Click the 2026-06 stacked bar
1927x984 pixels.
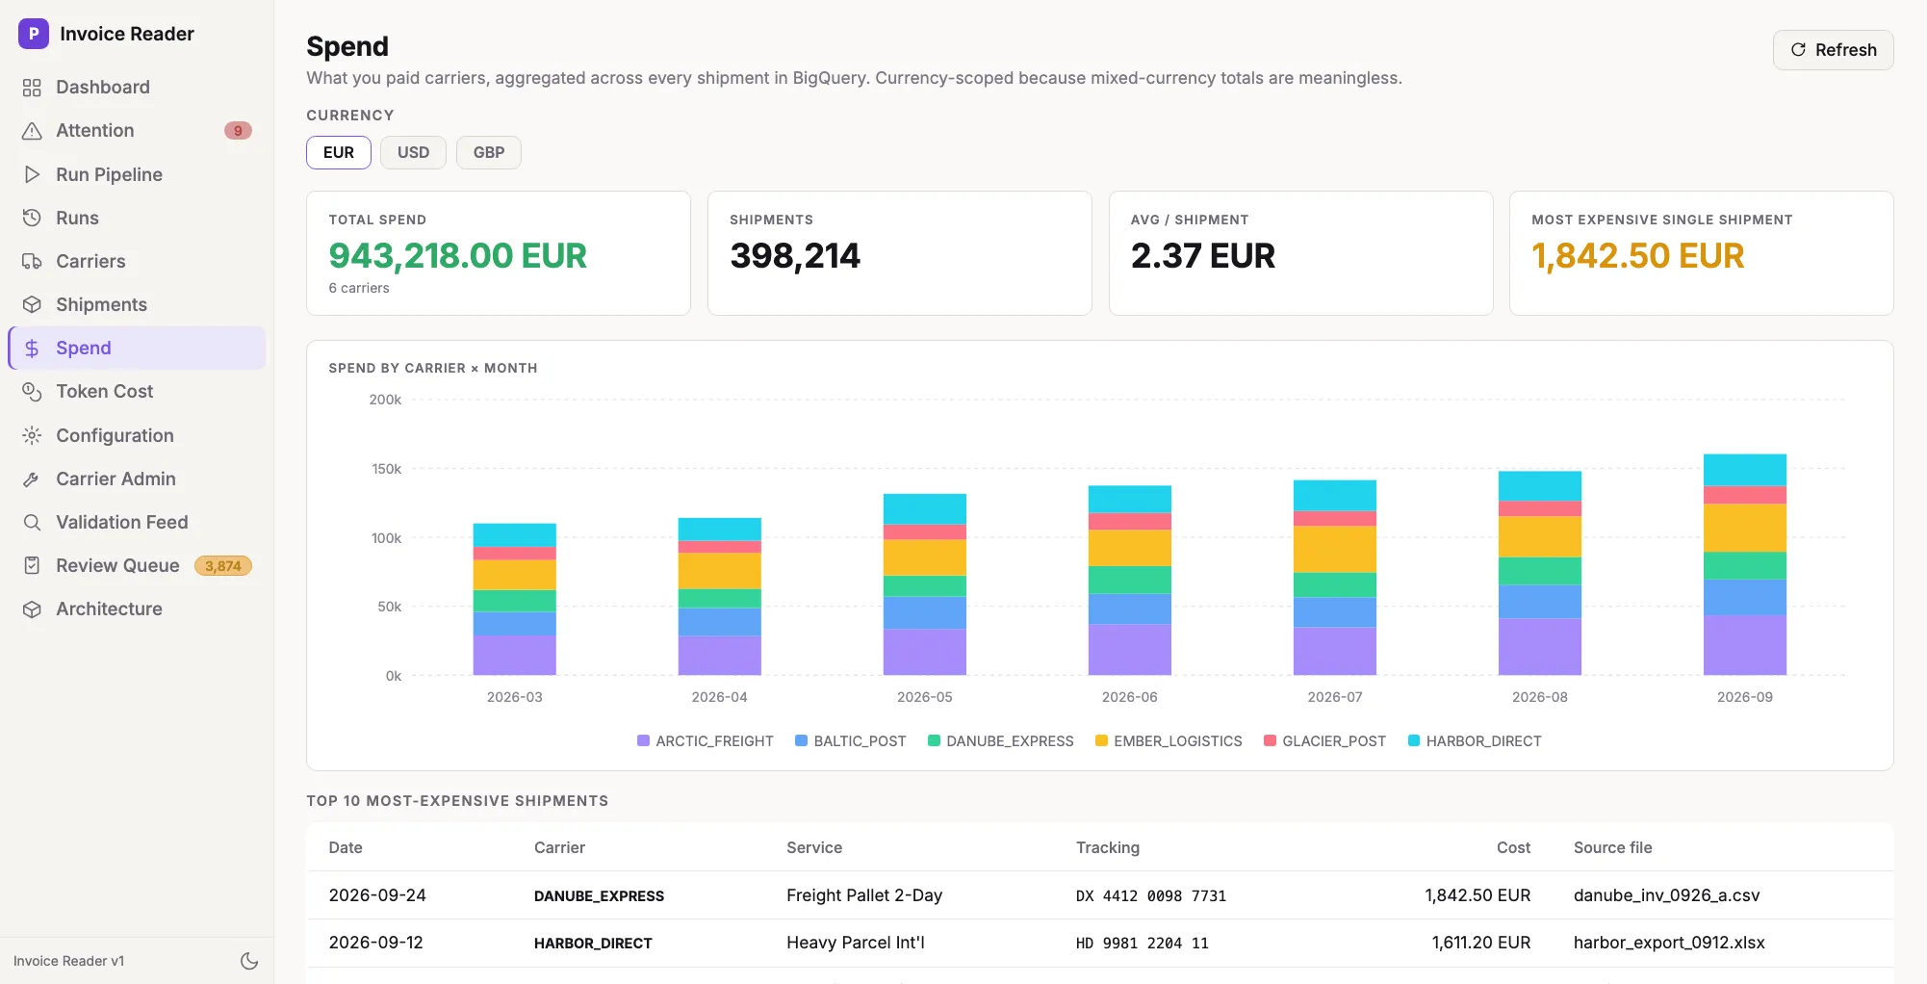coord(1130,581)
